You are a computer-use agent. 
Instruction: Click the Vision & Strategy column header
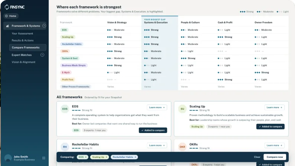(x=117, y=22)
